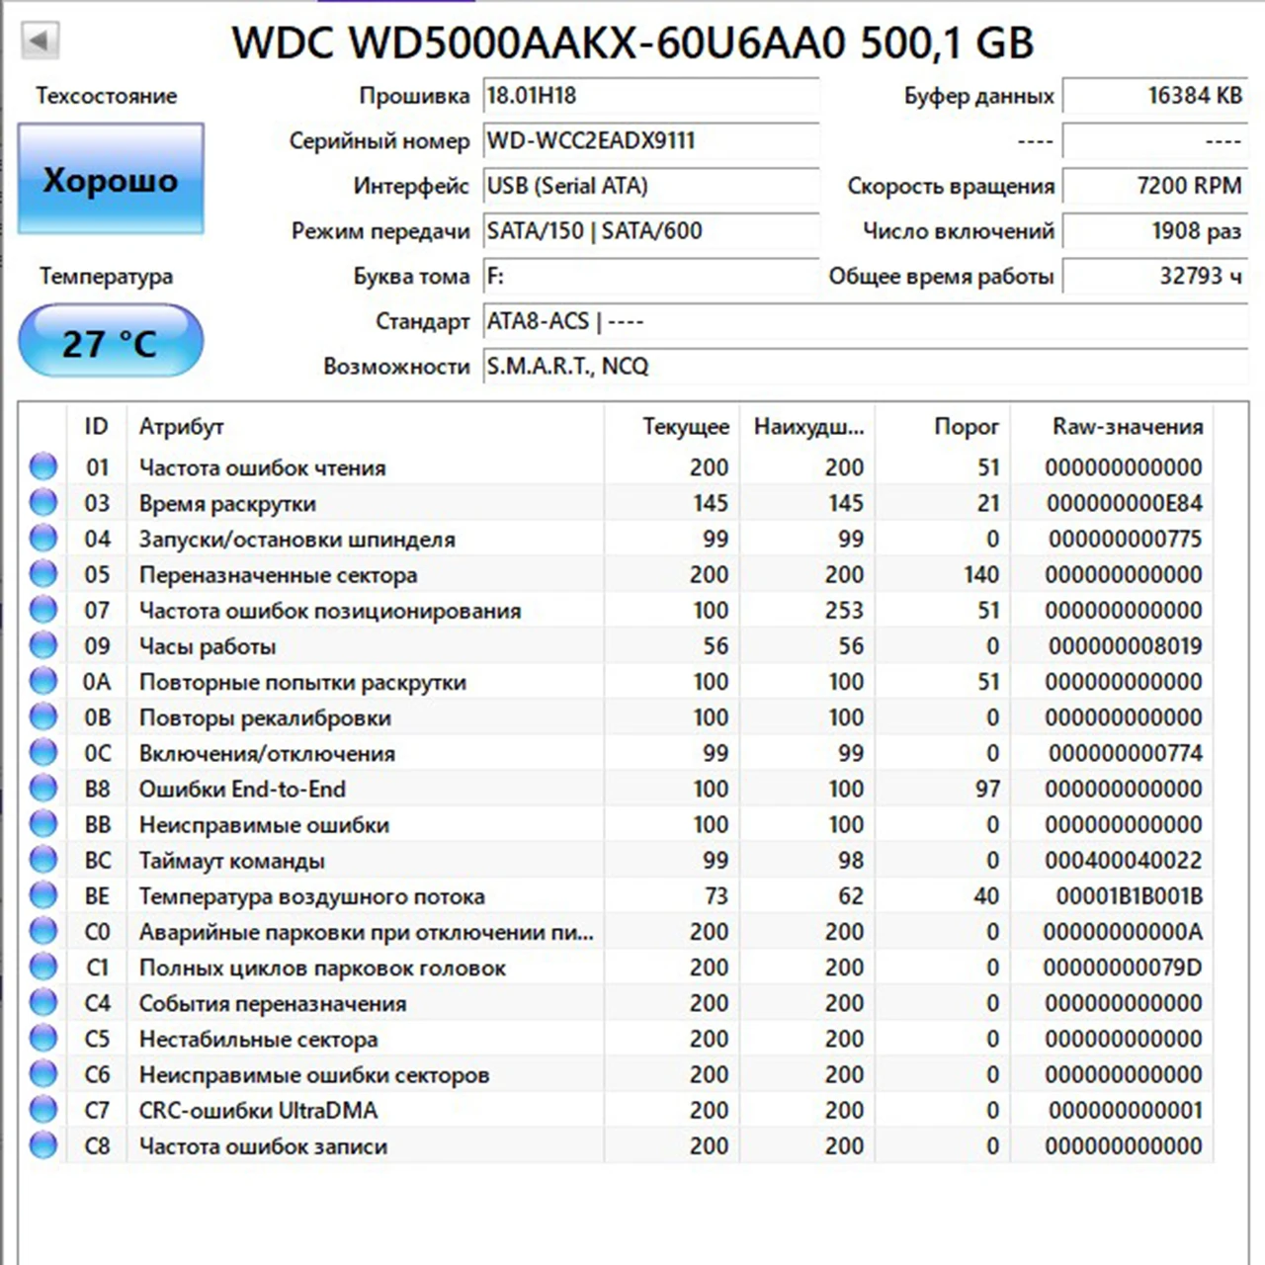Click the Стандарт field ATA8-ACS

click(866, 321)
